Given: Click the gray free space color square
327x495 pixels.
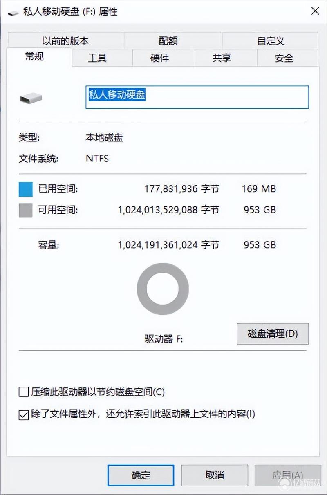Looking at the screenshot, I should point(25,211).
